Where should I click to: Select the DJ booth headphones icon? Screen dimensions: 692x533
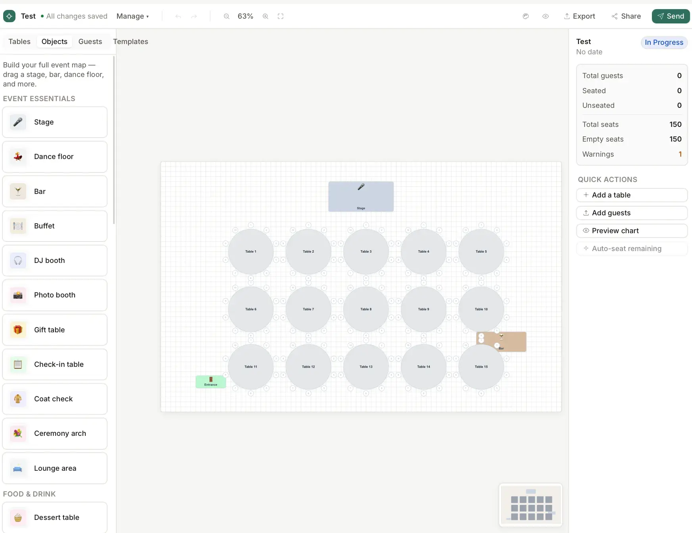(x=18, y=261)
